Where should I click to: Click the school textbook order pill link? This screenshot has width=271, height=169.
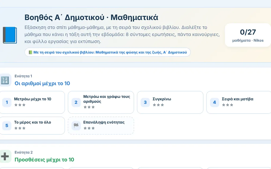(x=108, y=52)
